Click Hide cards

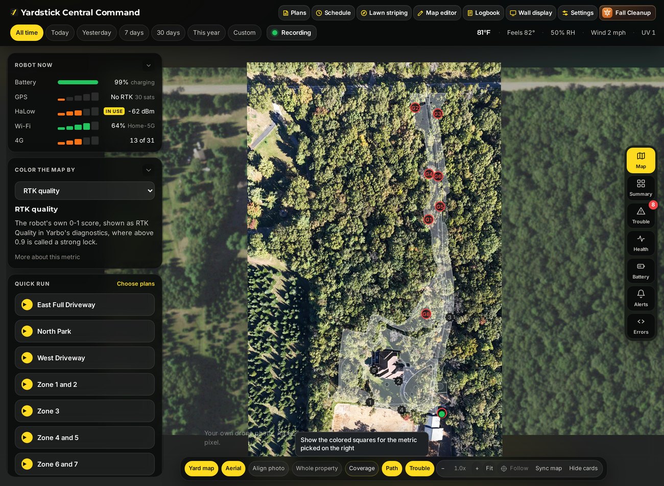[583, 469]
